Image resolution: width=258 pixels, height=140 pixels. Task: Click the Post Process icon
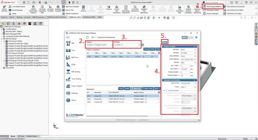(83, 9)
